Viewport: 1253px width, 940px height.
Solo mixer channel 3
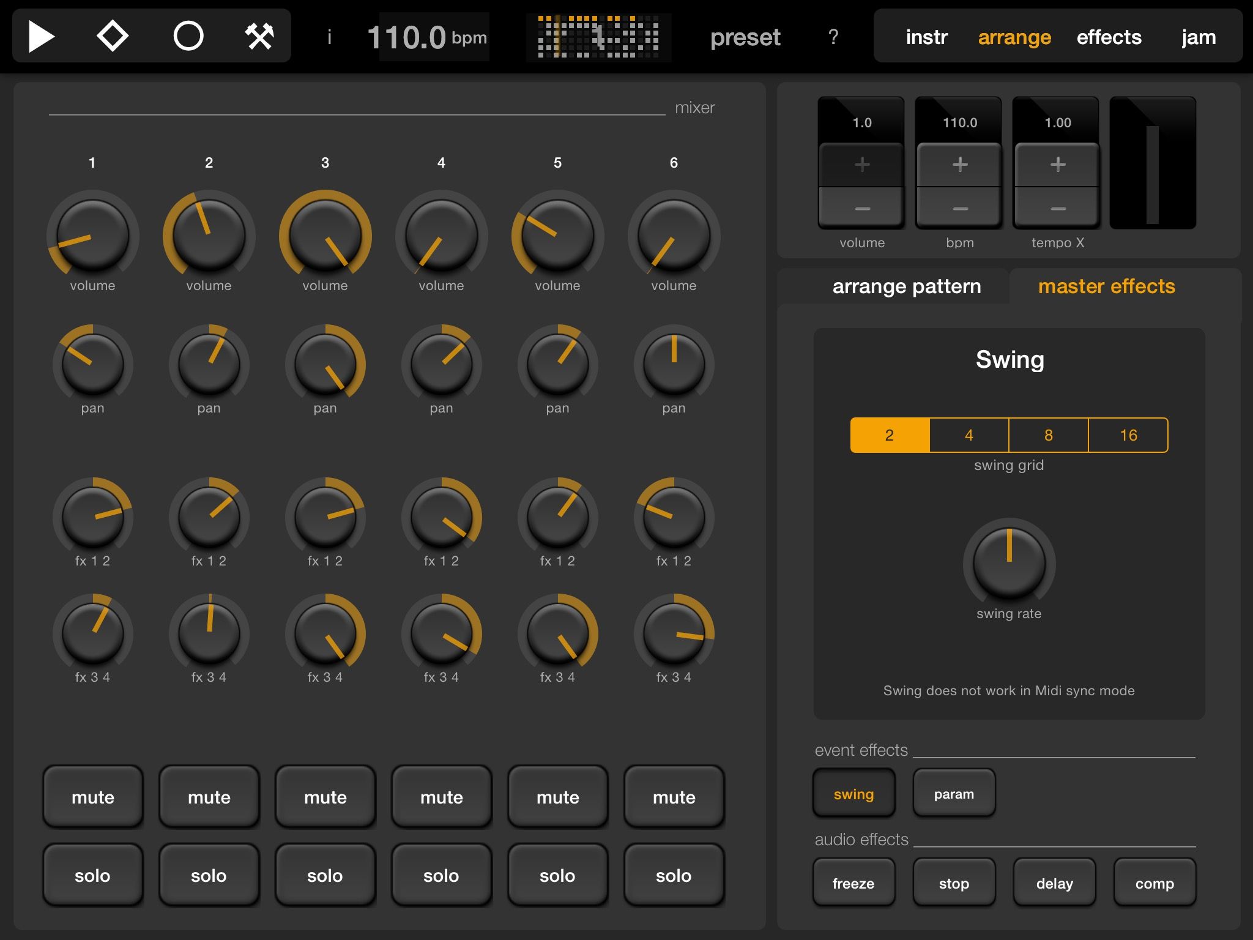click(325, 875)
